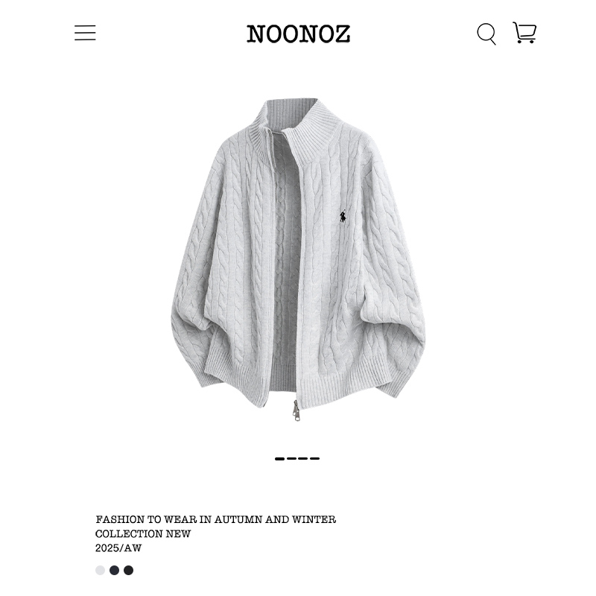The image size is (596, 596).
Task: View the shopping cart
Action: coord(524,32)
